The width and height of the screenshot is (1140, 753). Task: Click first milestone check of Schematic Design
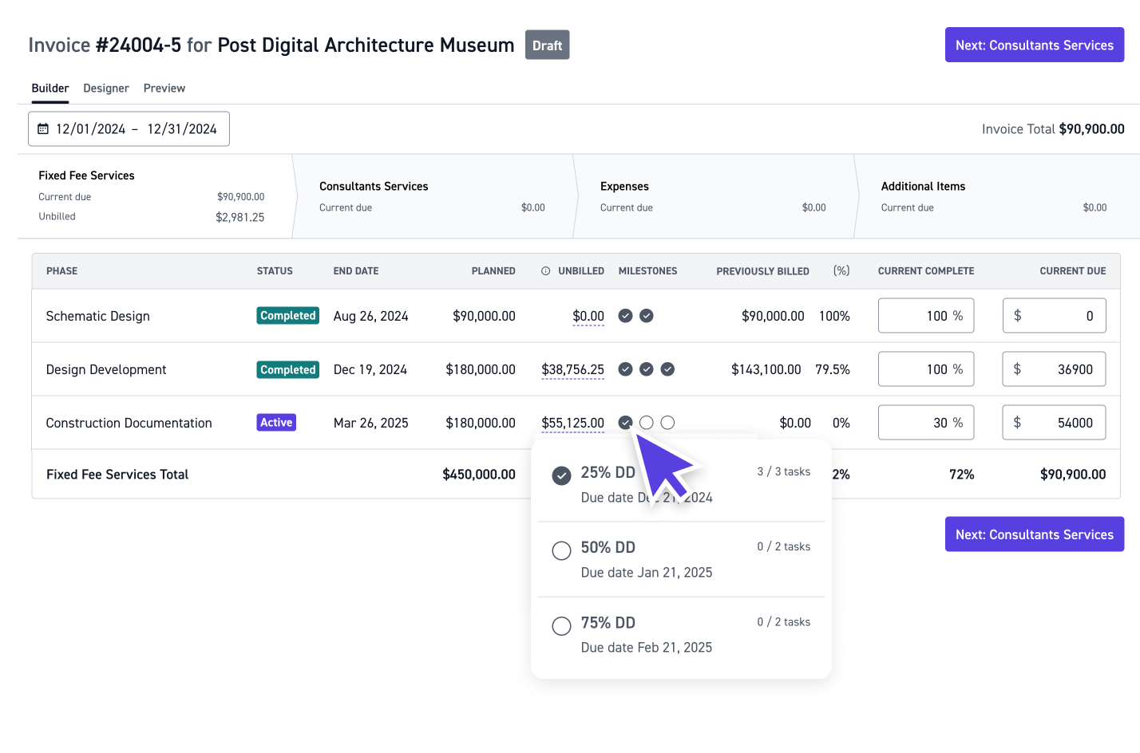(x=626, y=316)
